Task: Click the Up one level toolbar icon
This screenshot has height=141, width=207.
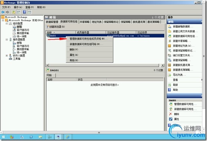Action: 13,12
